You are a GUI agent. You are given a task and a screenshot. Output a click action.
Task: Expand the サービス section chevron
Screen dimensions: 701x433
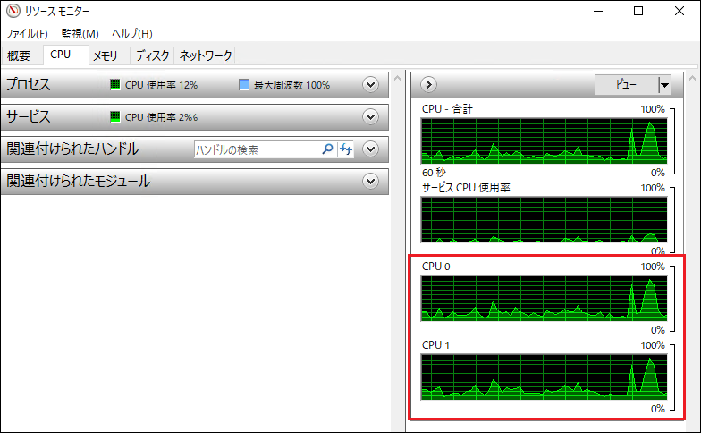[x=372, y=117]
